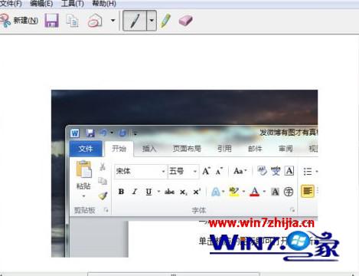Open the 宋体 font name combo box
Viewport: 359px width, 276px height.
(x=141, y=171)
